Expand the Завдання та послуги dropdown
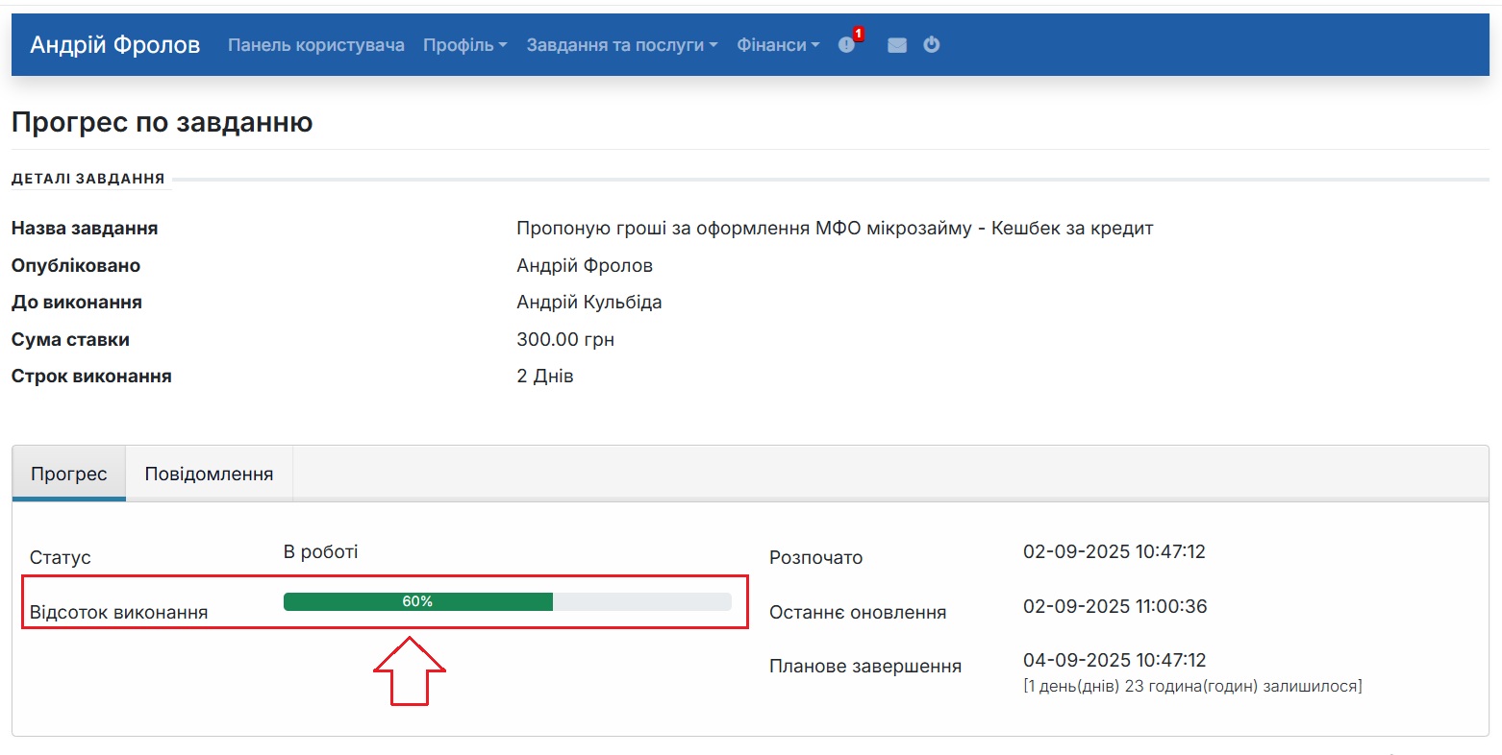The image size is (1502, 755). [x=620, y=44]
